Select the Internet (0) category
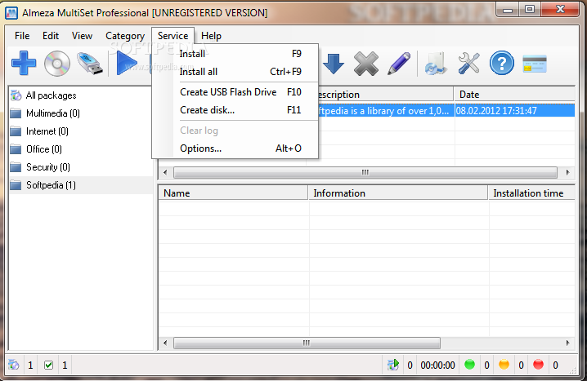The width and height of the screenshot is (587, 381). click(x=47, y=131)
